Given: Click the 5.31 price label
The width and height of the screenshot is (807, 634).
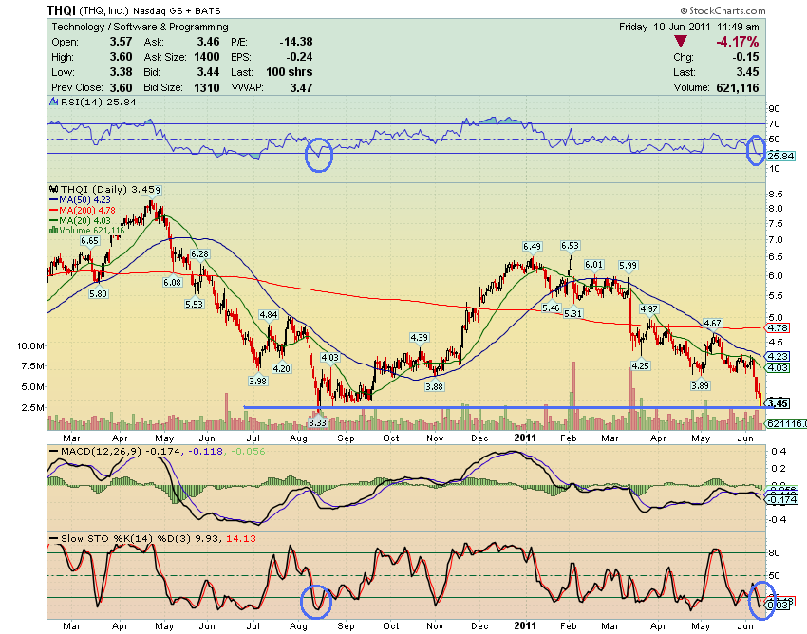Looking at the screenshot, I should (x=572, y=313).
